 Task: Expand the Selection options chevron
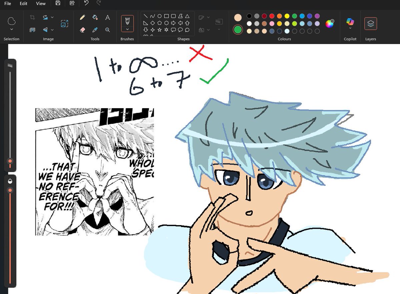point(12,30)
